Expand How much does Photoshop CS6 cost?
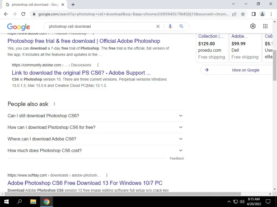277x207 pixels. 96,151
